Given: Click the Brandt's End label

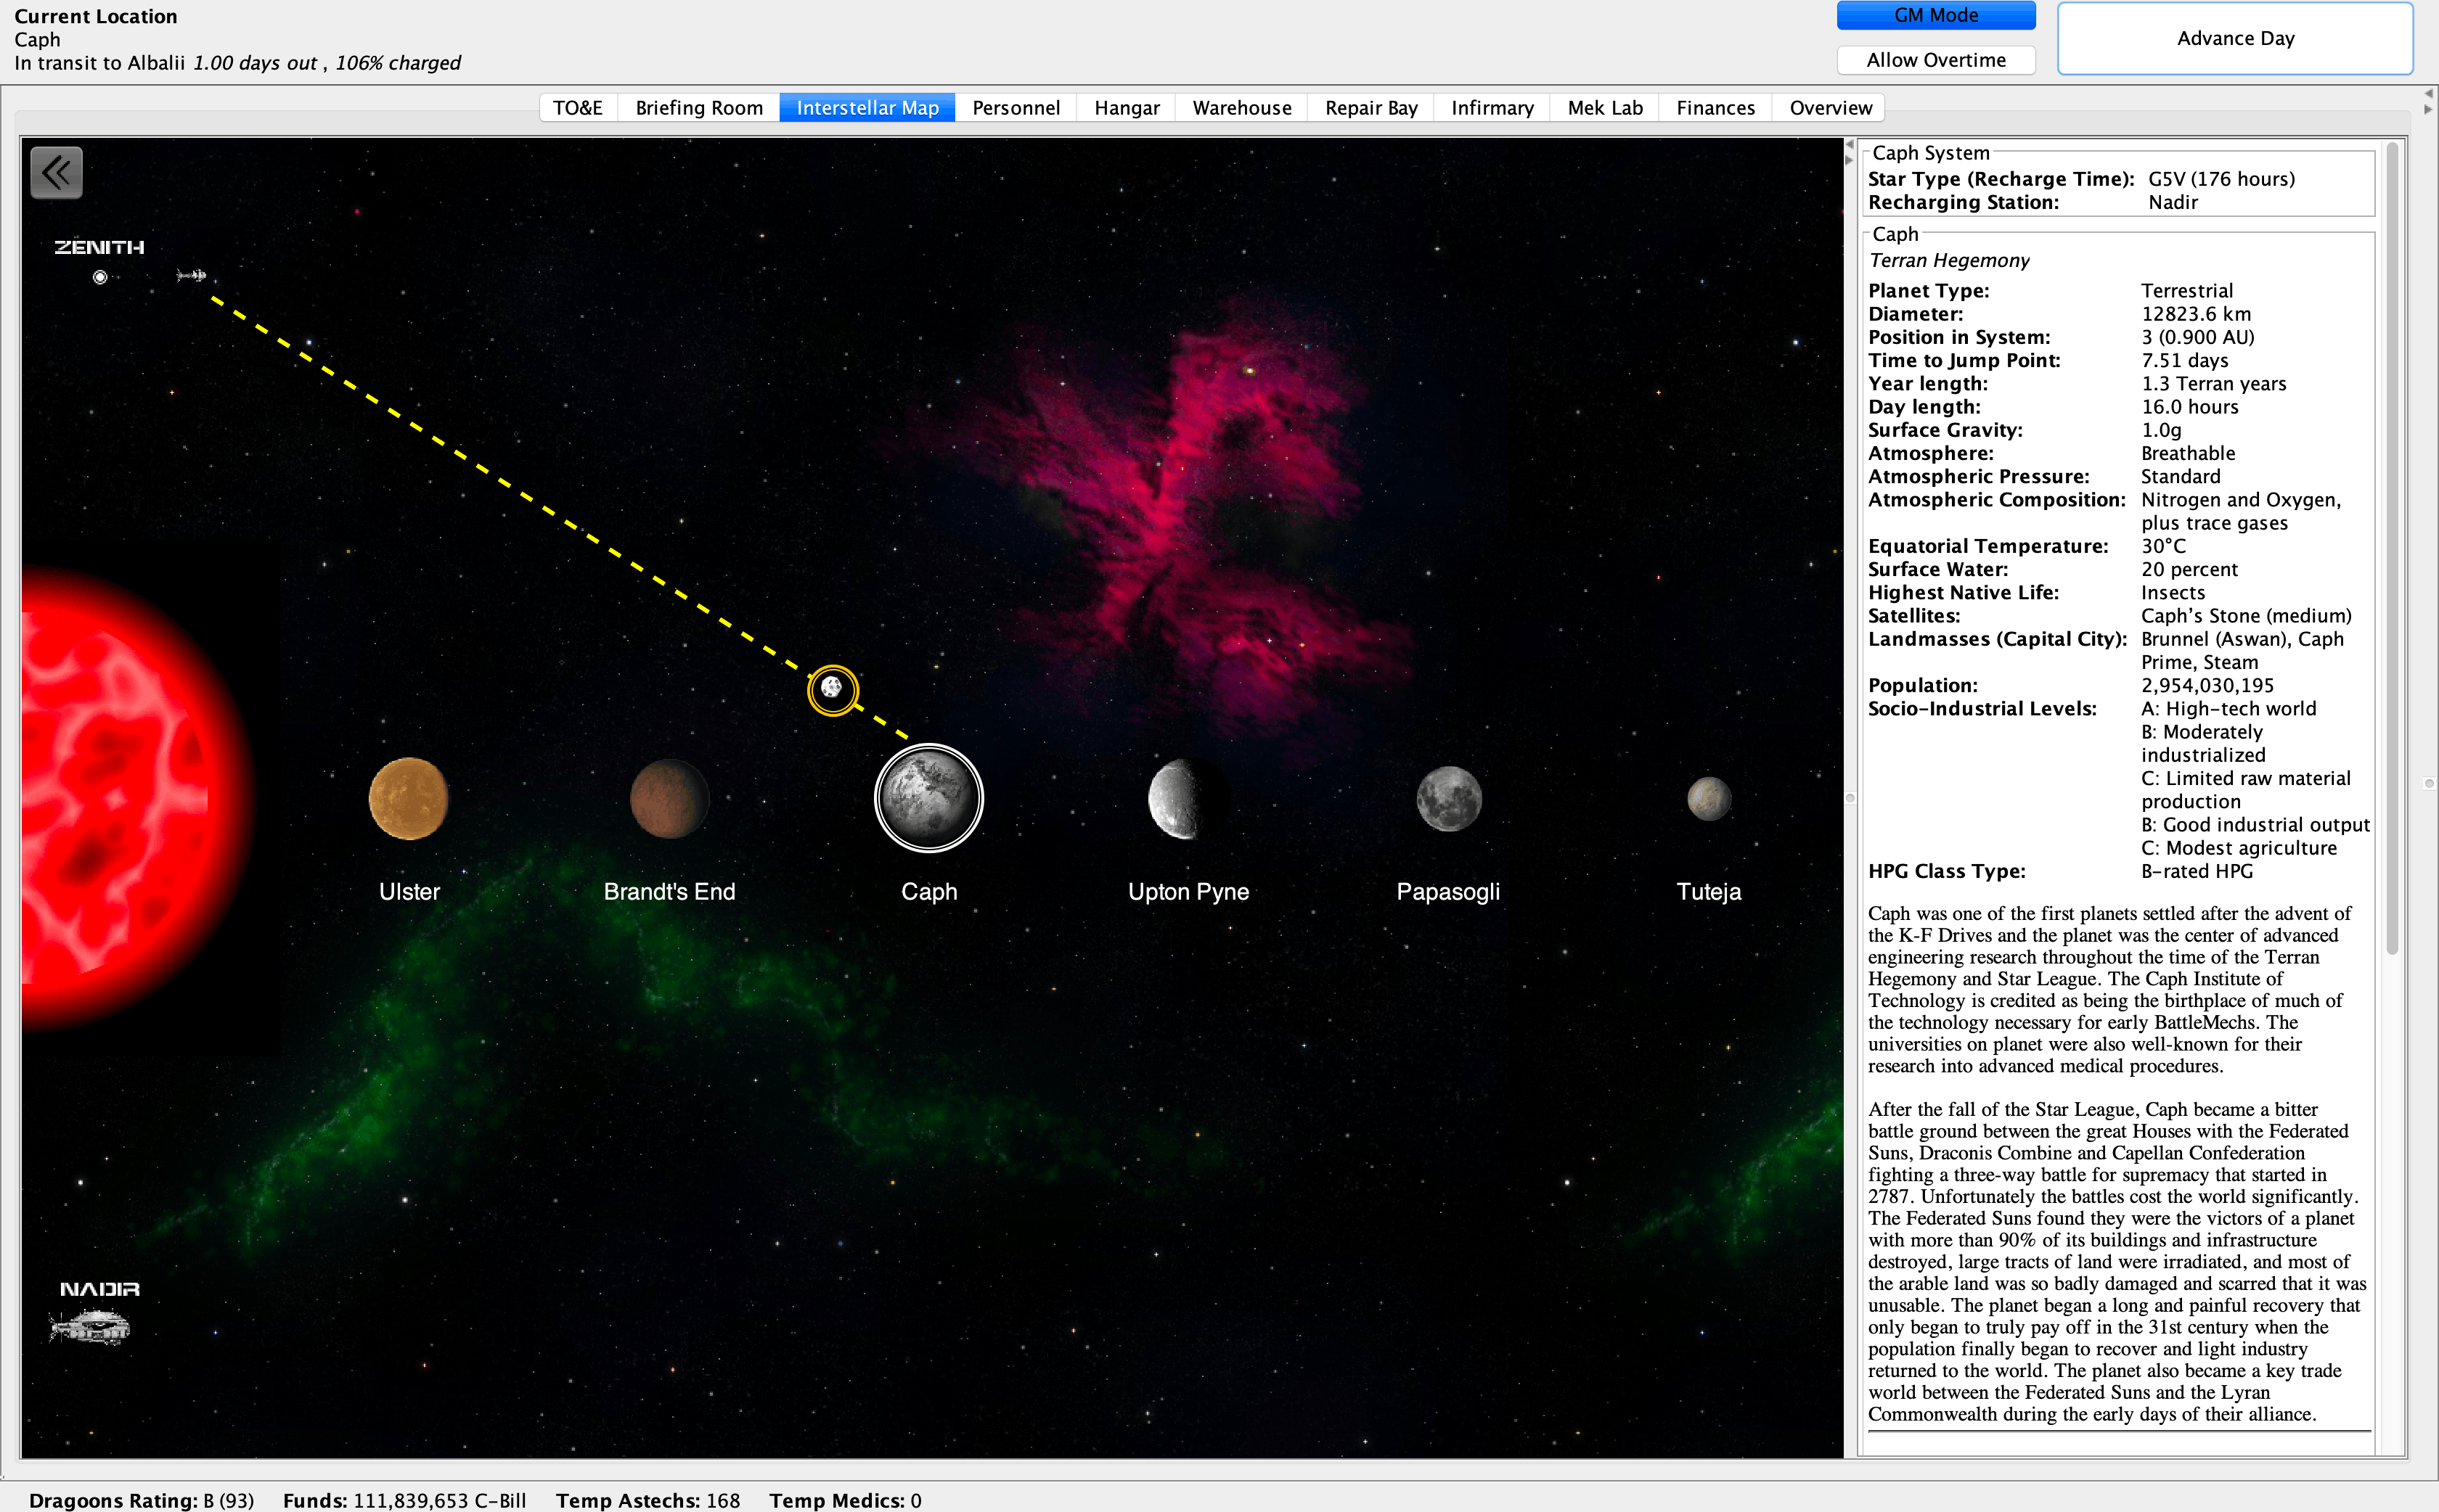Looking at the screenshot, I should click(x=669, y=891).
